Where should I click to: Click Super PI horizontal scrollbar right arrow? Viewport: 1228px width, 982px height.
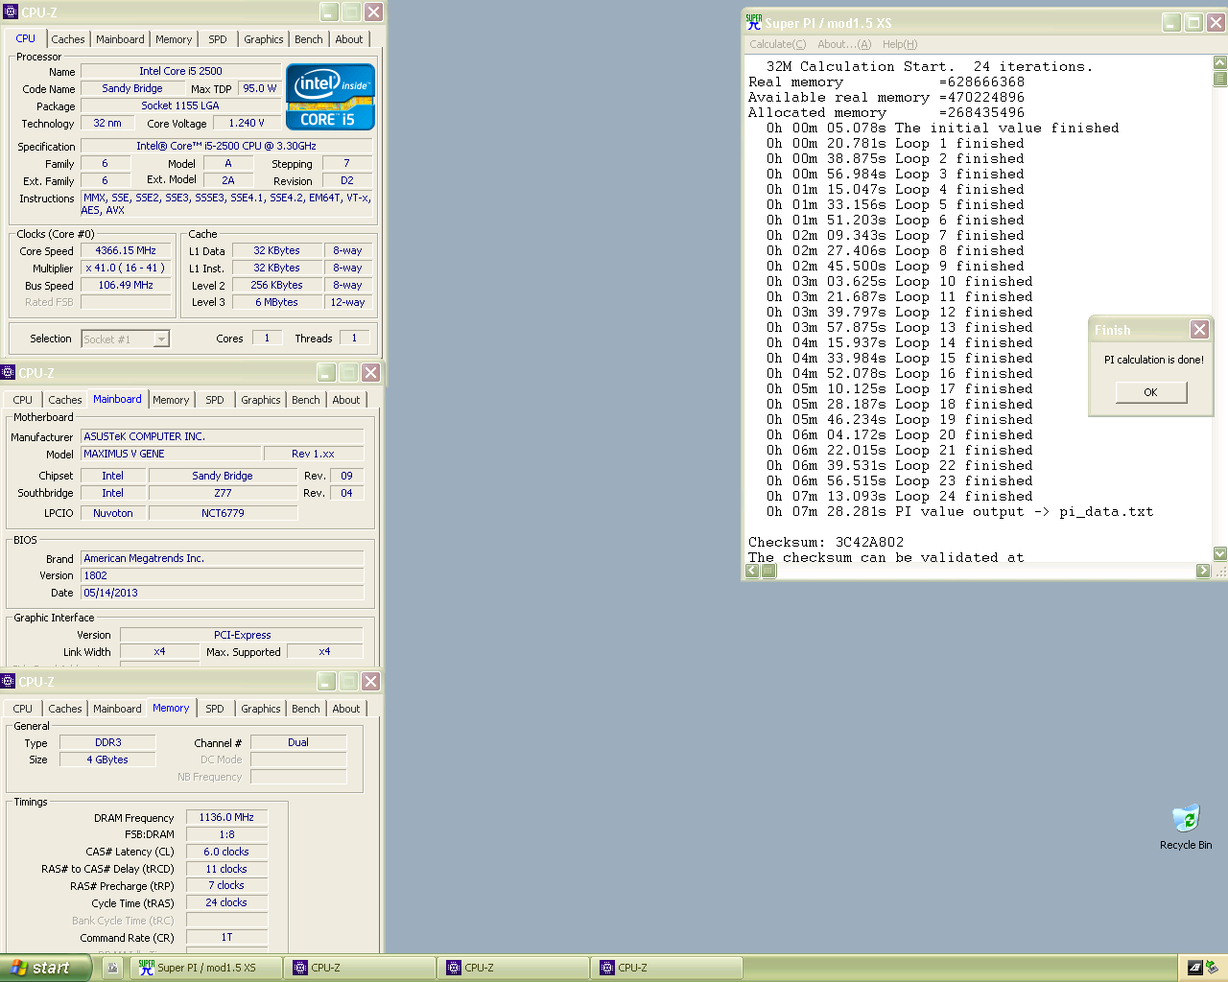point(1203,571)
